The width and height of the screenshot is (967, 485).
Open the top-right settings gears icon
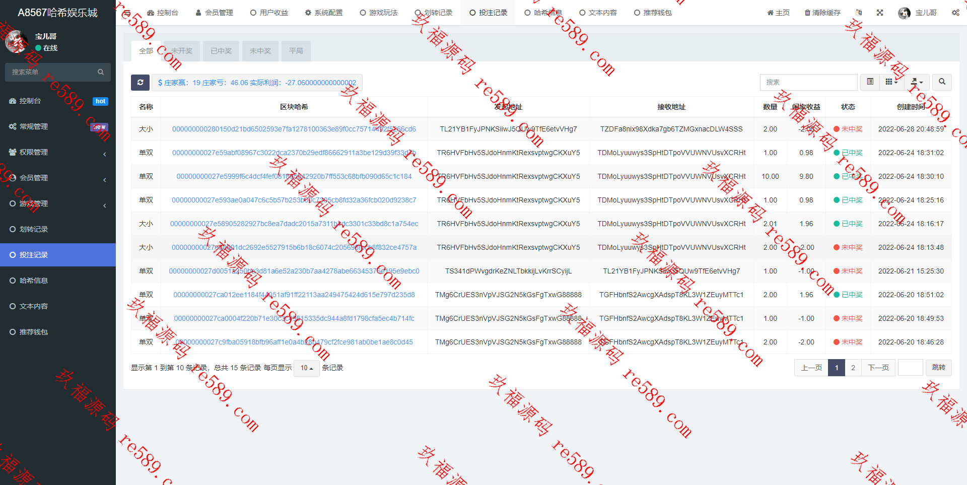point(955,13)
